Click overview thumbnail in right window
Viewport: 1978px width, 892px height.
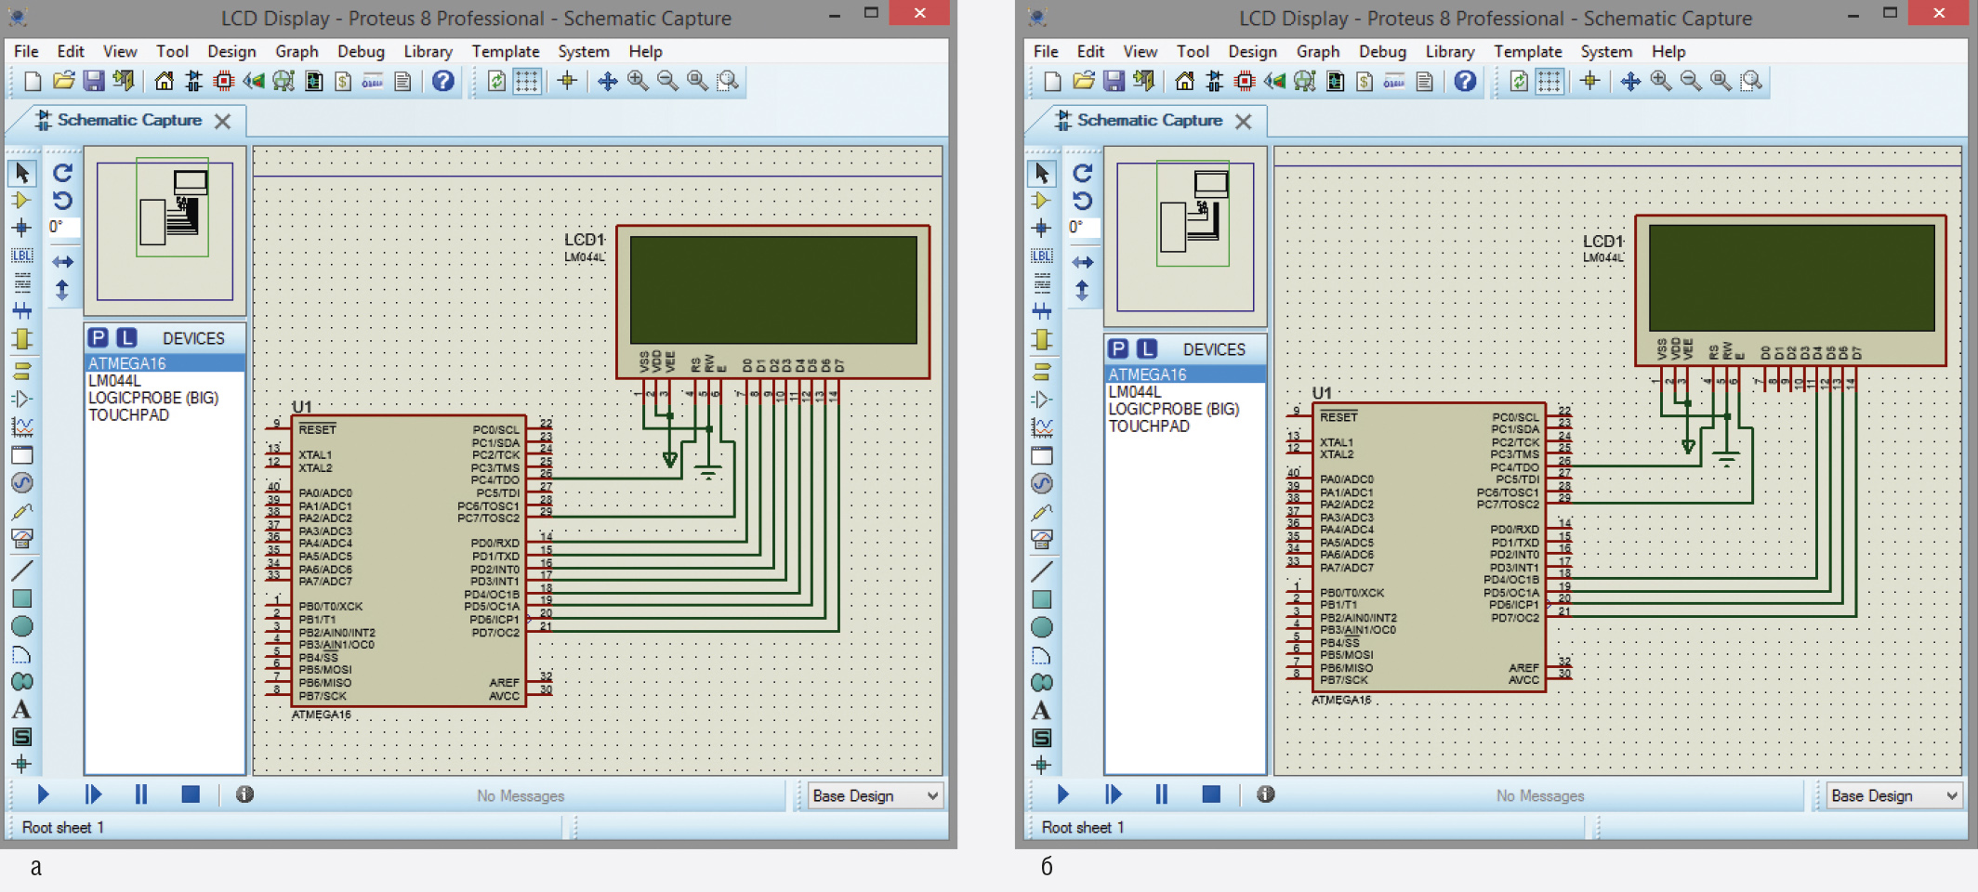coord(1185,237)
